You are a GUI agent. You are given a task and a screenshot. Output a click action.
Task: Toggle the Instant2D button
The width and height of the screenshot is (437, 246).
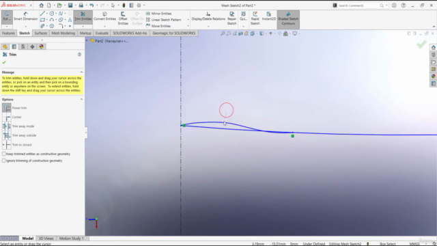268,16
